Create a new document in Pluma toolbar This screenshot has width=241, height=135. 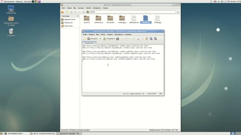point(84,39)
